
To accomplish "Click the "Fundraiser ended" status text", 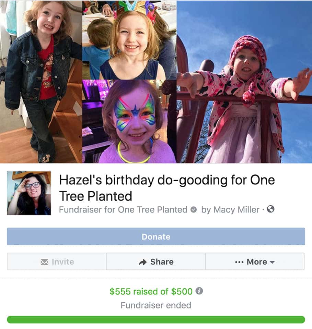I will (x=156, y=305).
